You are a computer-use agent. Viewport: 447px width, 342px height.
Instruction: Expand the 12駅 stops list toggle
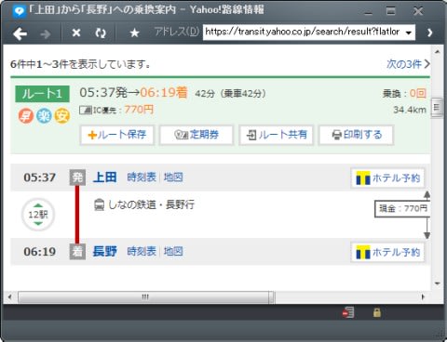click(38, 215)
